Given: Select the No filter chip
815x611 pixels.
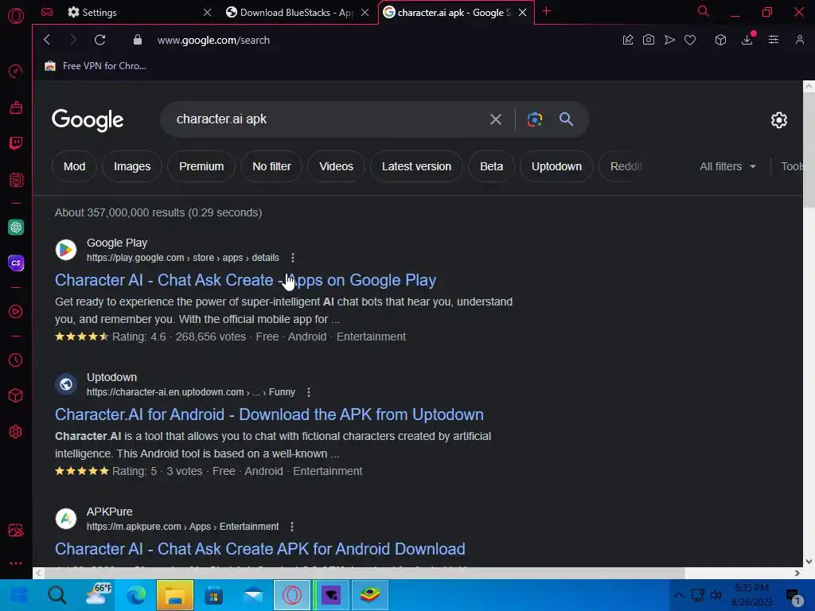Looking at the screenshot, I should [271, 166].
